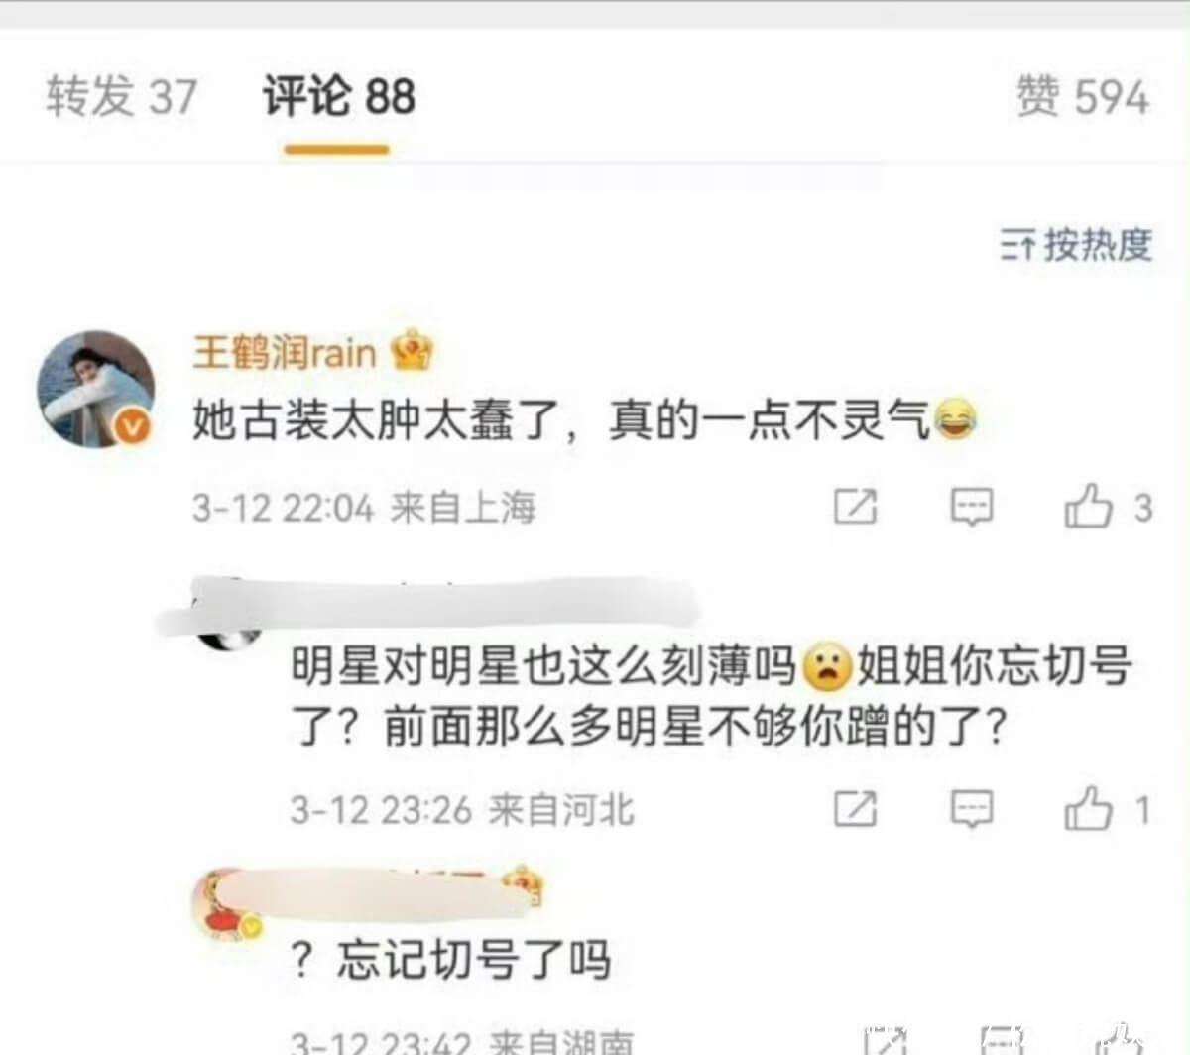Share the 来自河北 reply
This screenshot has height=1055, width=1190.
tap(855, 808)
